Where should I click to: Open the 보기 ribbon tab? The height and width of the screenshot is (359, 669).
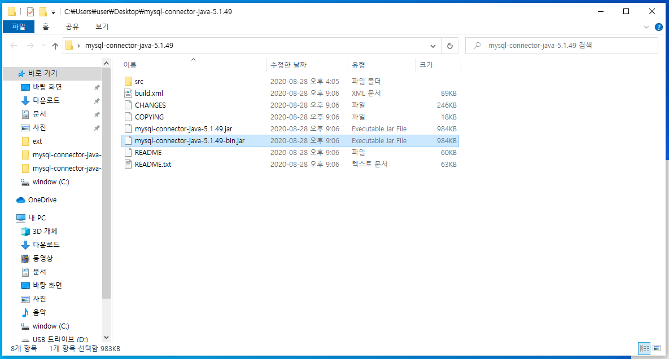(102, 27)
